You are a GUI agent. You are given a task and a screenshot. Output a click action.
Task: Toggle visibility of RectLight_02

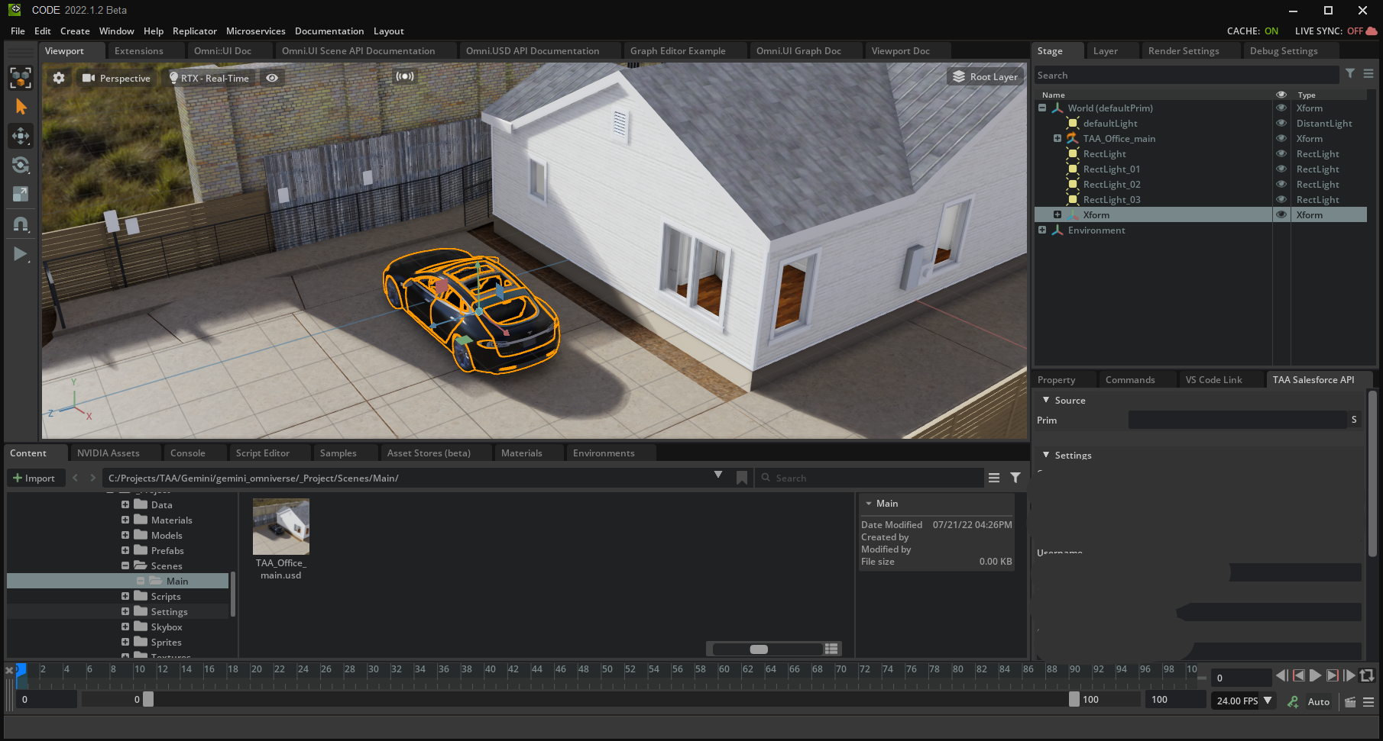pyautogui.click(x=1281, y=185)
